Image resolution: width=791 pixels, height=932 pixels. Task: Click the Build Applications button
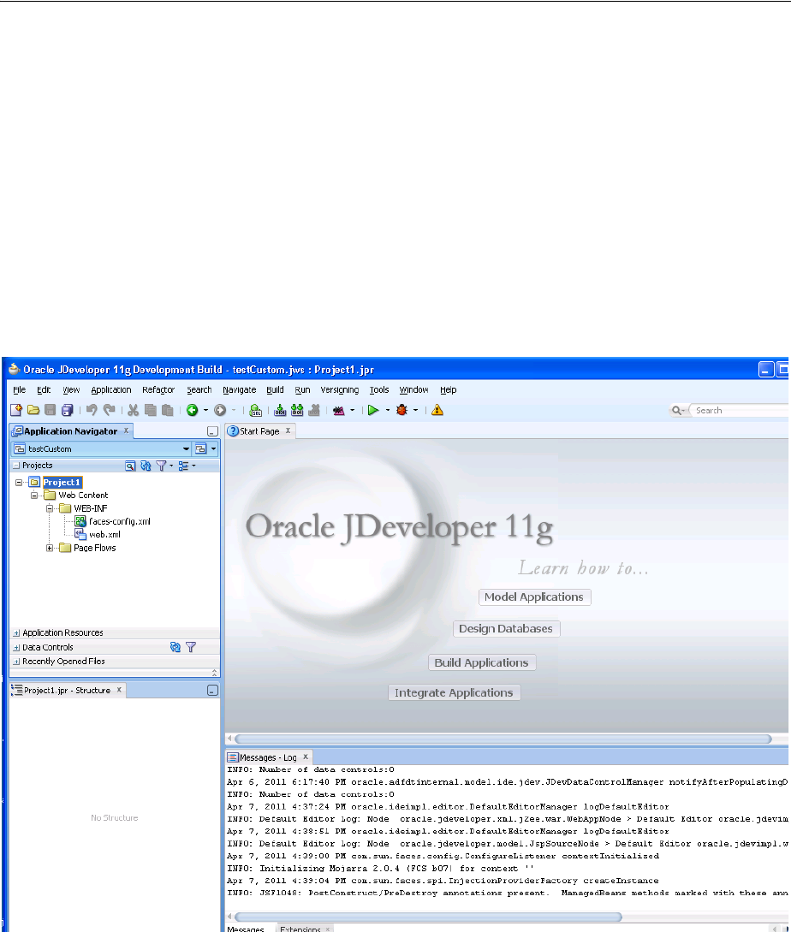[x=482, y=662]
